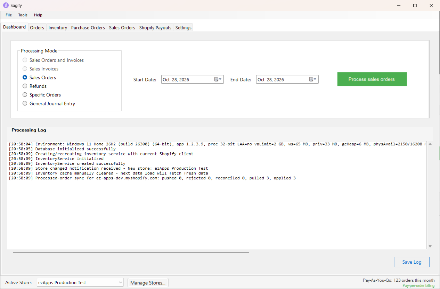This screenshot has height=289, width=440.
Task: Switch to the Inventory tab
Action: pos(58,27)
